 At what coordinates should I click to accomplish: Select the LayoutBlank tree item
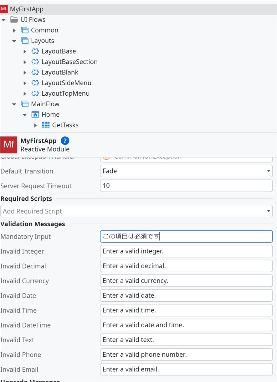coord(60,73)
